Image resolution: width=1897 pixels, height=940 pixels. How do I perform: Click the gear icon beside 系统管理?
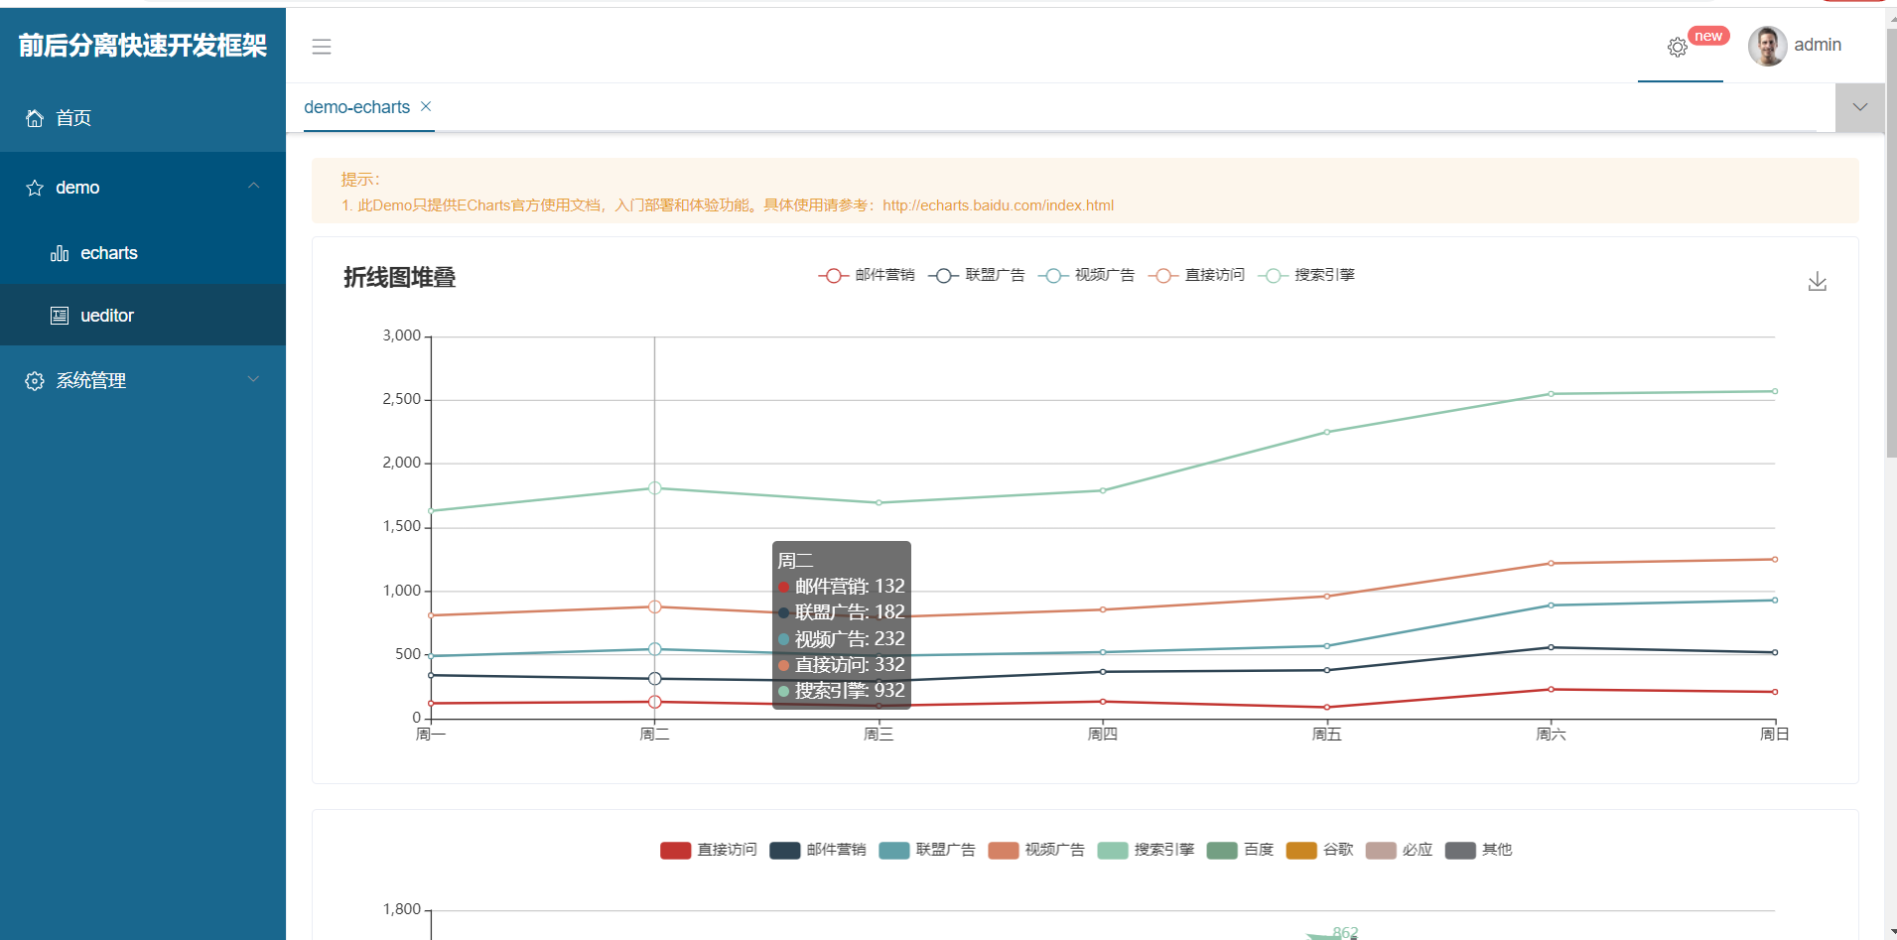[x=35, y=381]
